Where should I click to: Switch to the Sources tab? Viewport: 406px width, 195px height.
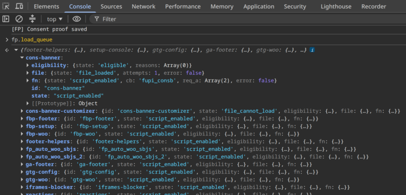(x=112, y=6)
